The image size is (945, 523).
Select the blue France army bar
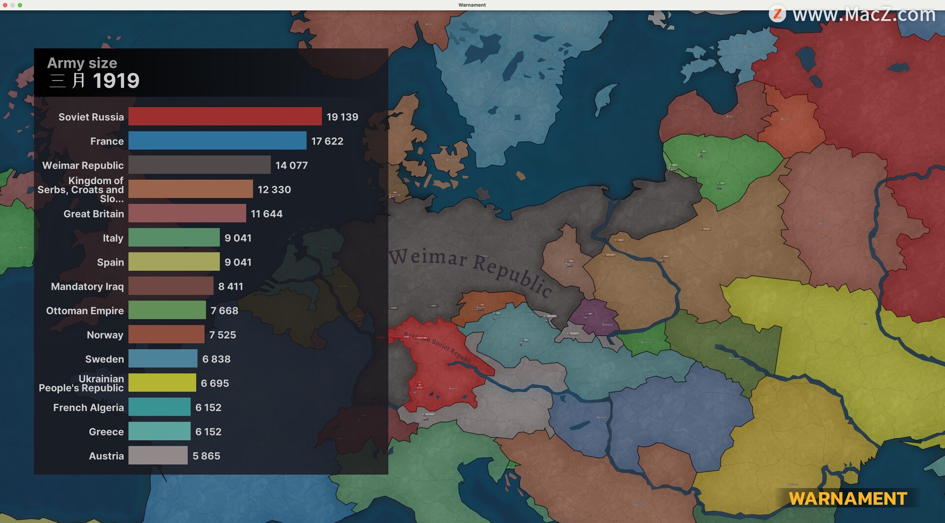217,141
